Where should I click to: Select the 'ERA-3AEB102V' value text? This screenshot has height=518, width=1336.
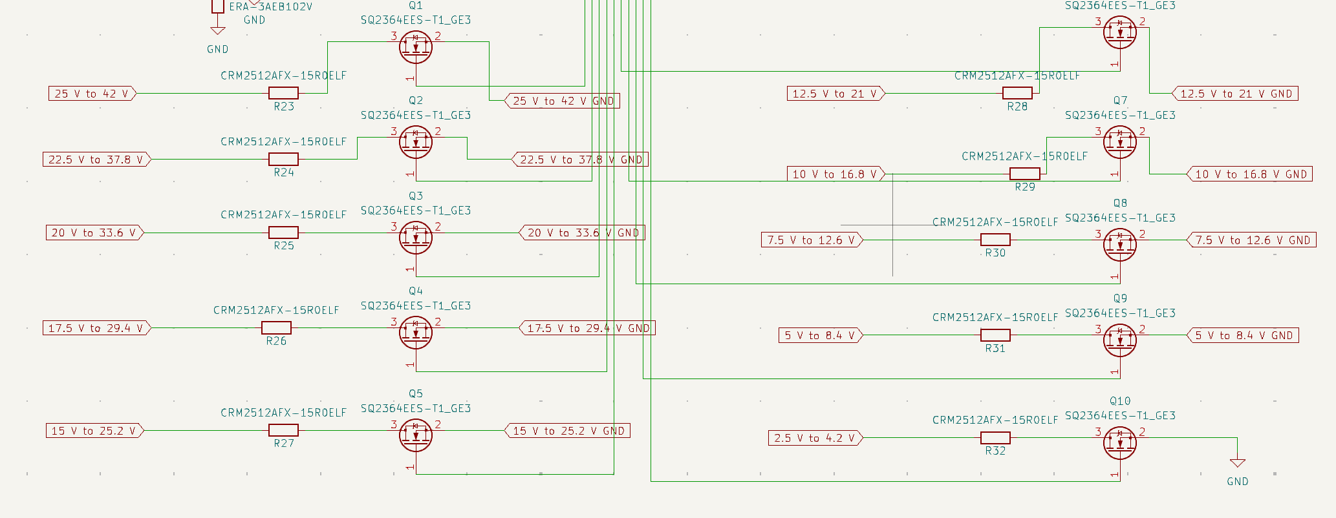(271, 6)
